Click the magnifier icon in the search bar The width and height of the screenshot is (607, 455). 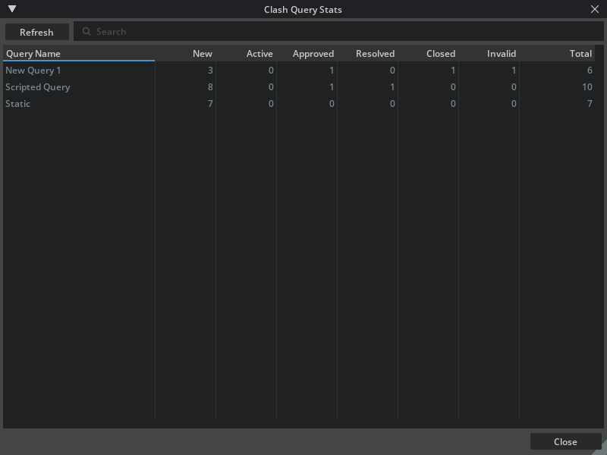(x=87, y=31)
